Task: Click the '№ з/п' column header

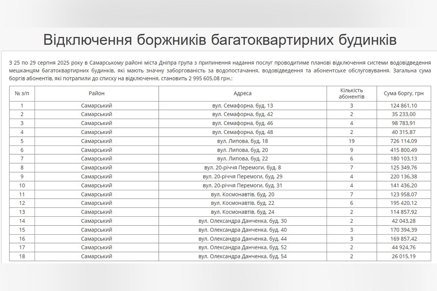Action: point(22,93)
